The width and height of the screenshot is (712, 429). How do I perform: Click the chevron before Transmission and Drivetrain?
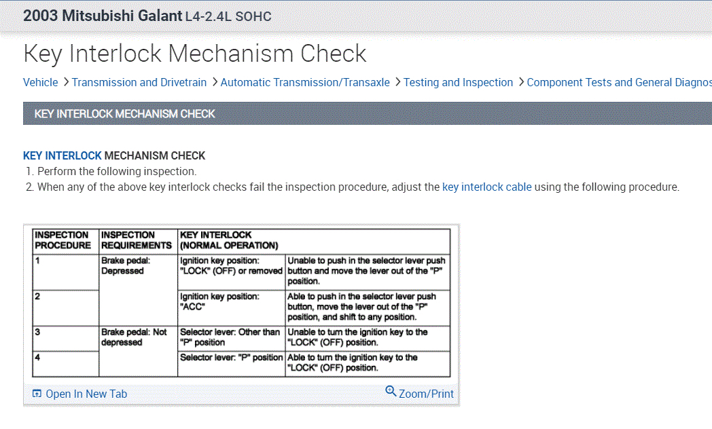(66, 82)
